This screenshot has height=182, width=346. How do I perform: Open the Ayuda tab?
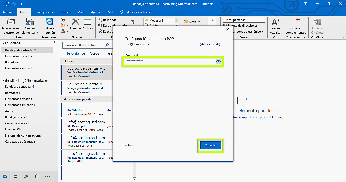pyautogui.click(x=96, y=12)
